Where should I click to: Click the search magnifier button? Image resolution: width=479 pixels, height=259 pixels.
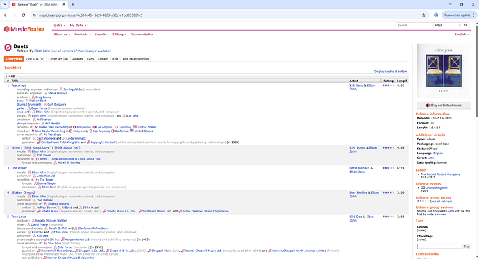tap(466, 26)
